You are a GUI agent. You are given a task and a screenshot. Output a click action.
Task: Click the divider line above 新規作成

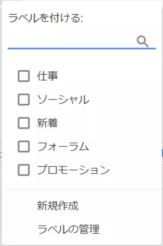coord(81,189)
